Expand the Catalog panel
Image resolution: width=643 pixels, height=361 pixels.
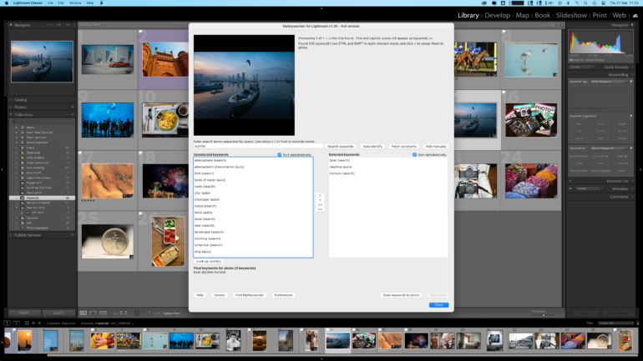click(x=11, y=99)
